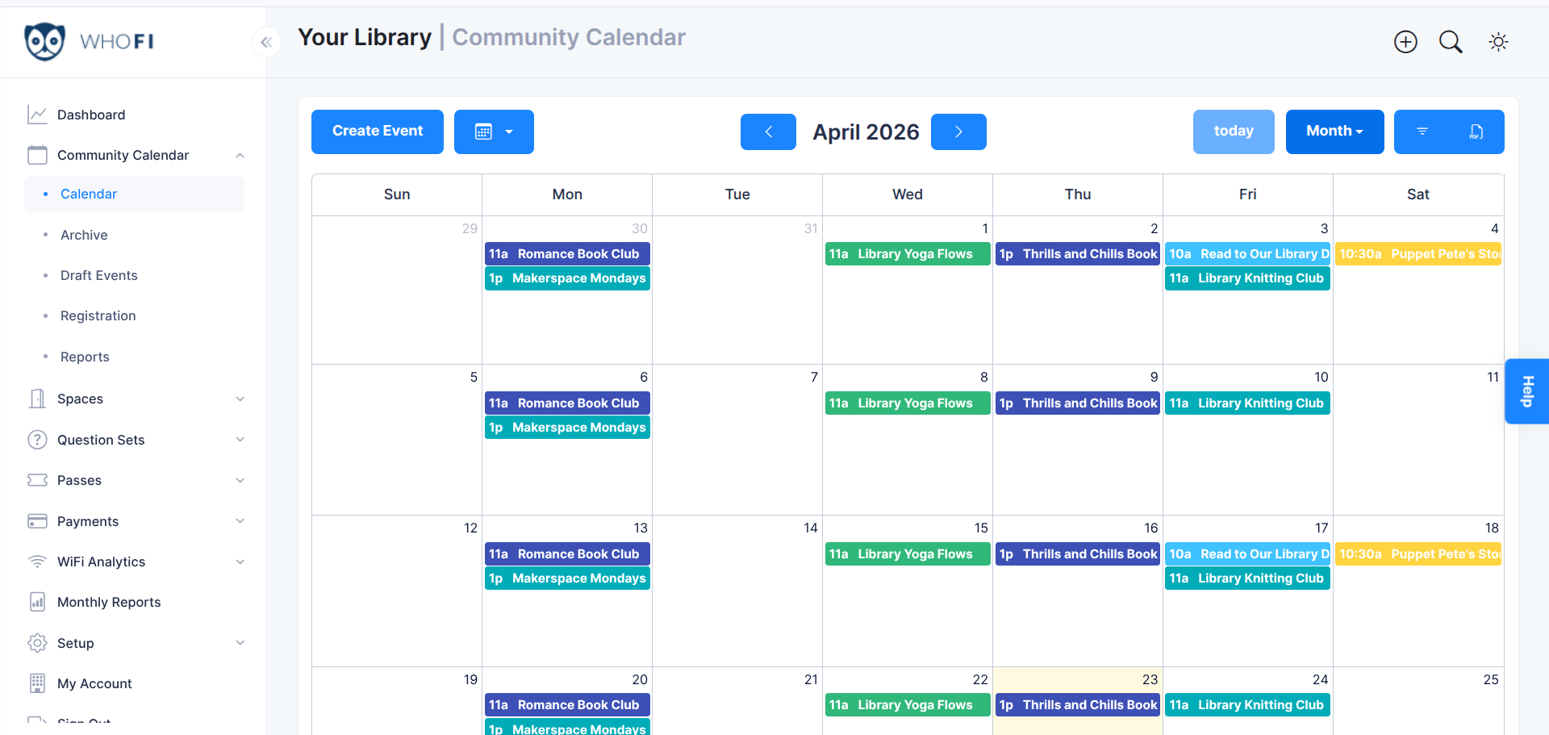
Task: Open Romance Book Club on April 13
Action: [567, 554]
